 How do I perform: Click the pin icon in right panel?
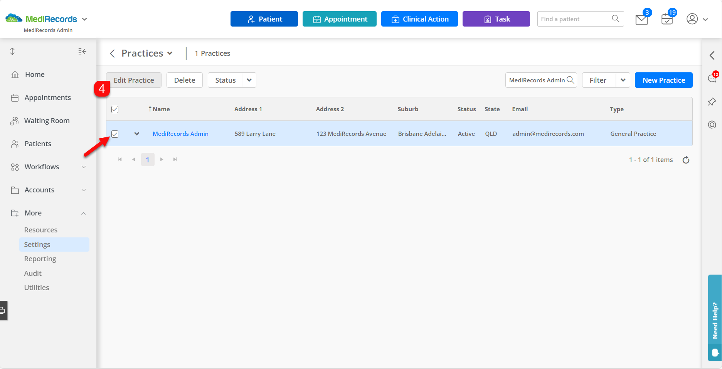(x=712, y=102)
